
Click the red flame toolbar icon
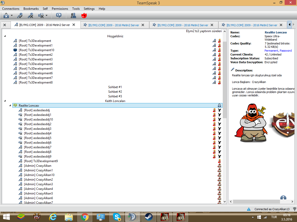coord(84,15)
